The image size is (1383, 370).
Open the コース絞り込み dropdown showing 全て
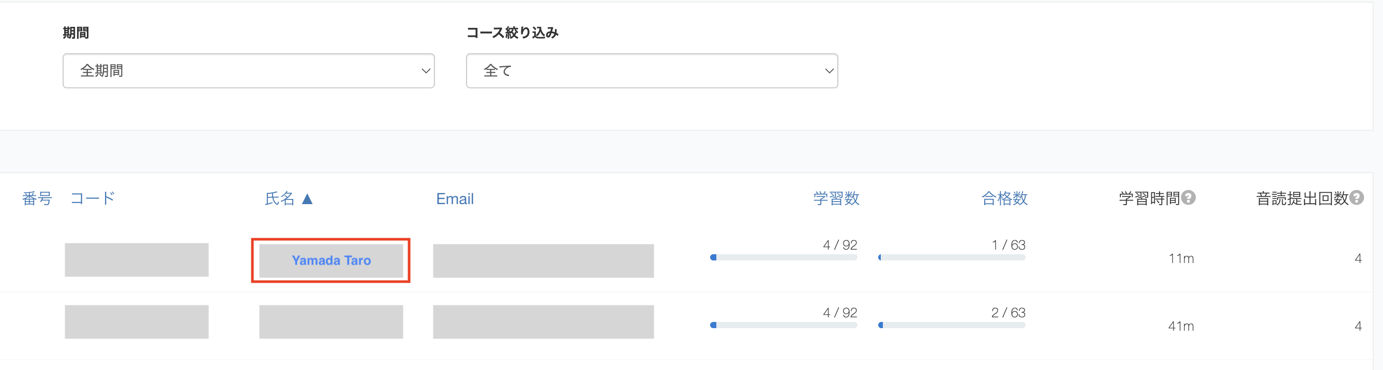pos(651,71)
